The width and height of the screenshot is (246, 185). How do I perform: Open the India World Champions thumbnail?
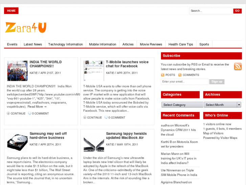[17, 71]
